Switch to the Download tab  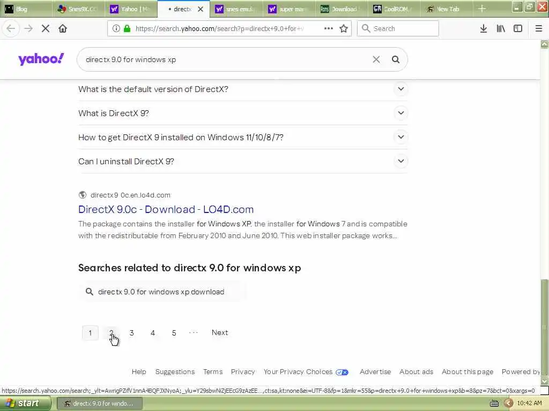coord(342,9)
